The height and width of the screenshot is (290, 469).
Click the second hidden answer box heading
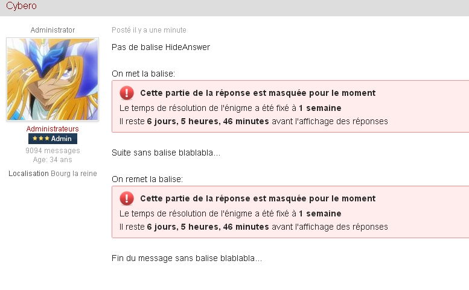click(x=258, y=198)
